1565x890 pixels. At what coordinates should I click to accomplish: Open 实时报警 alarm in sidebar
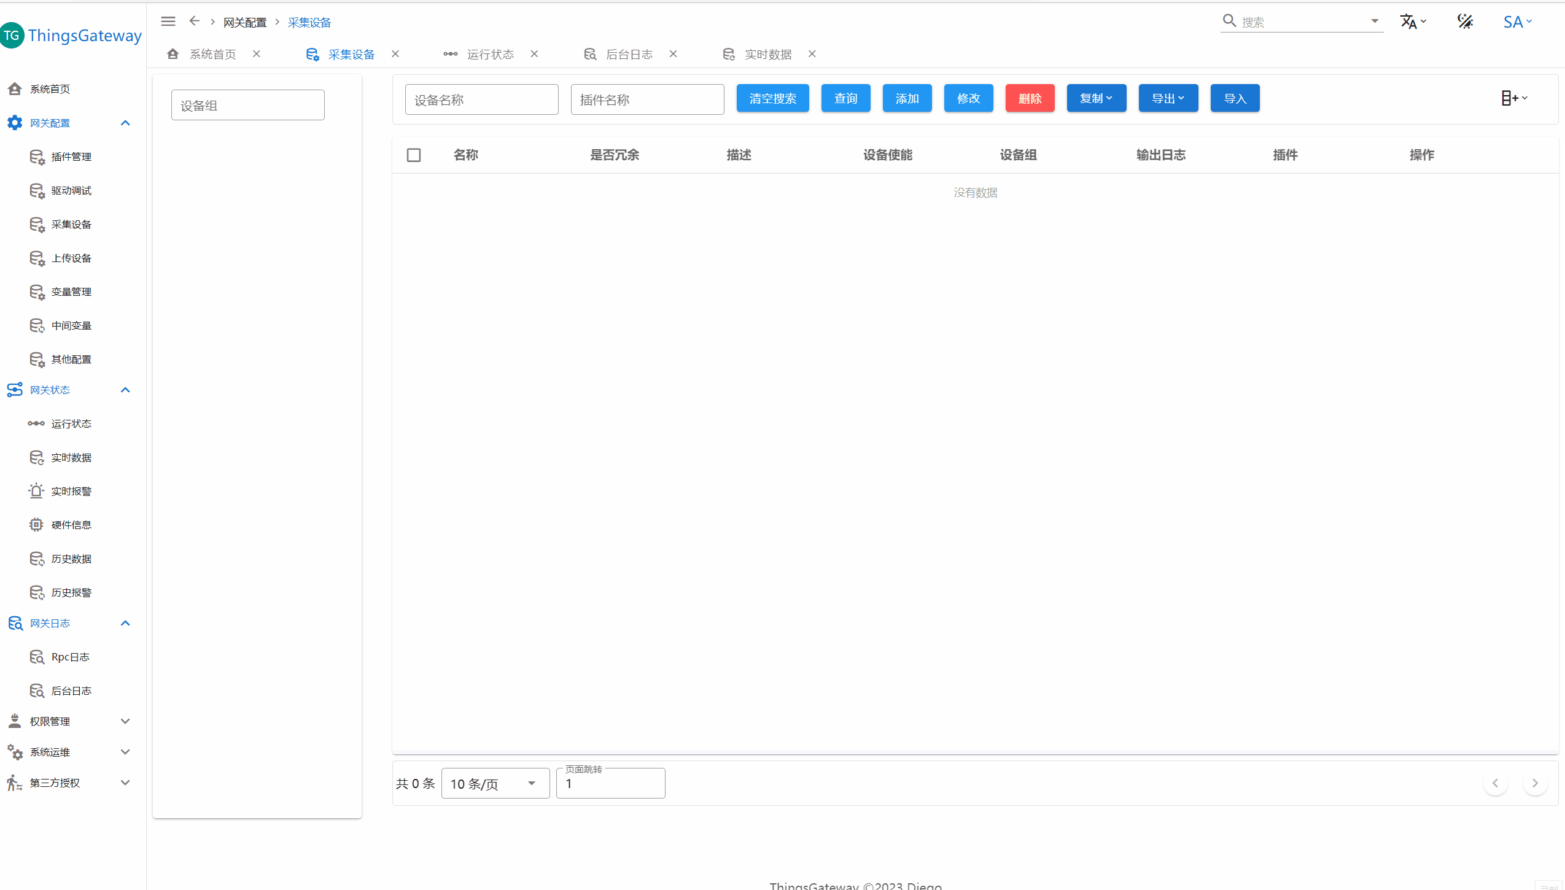71,491
